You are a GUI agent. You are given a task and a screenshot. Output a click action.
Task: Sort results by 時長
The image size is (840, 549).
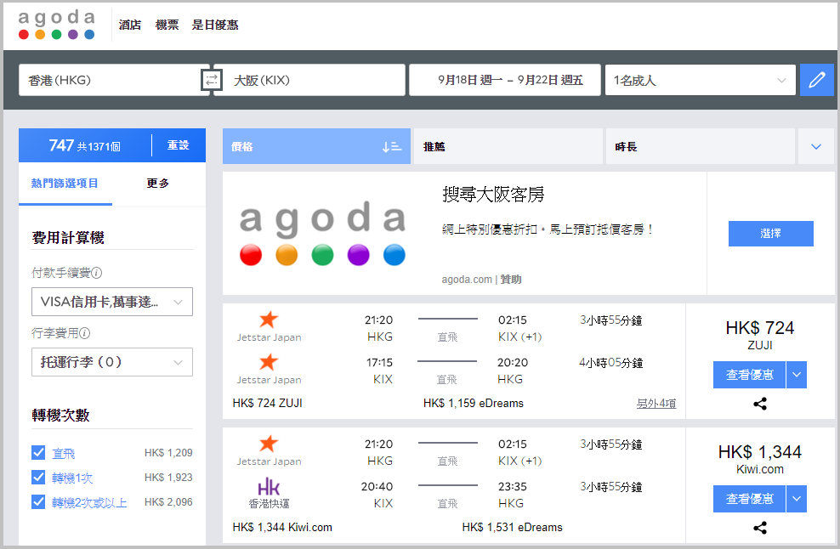(x=701, y=147)
